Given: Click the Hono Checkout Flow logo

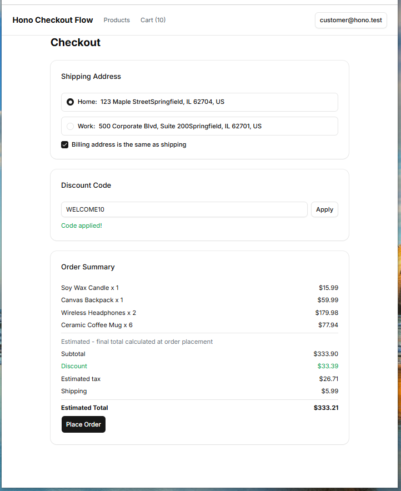Looking at the screenshot, I should 53,20.
